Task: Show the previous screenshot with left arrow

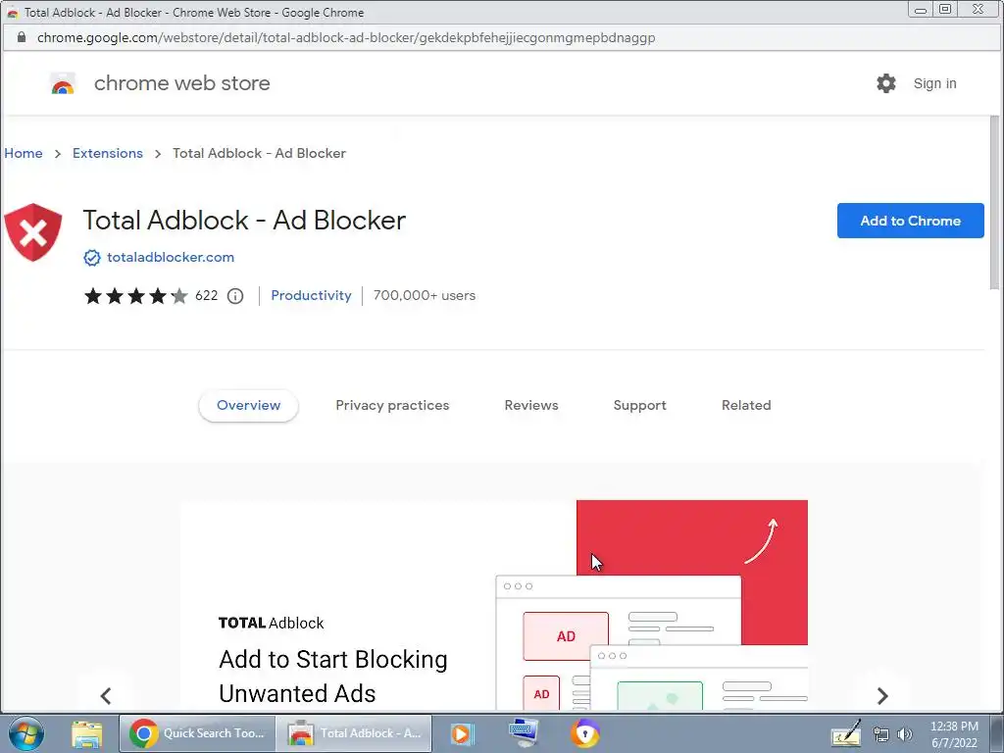Action: pyautogui.click(x=106, y=695)
